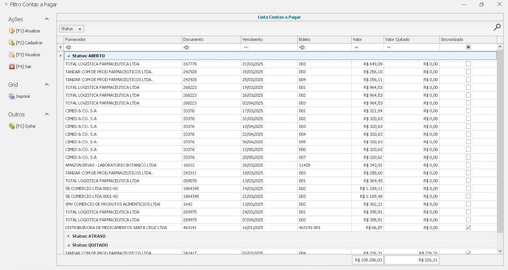508x270 pixels.
Task: Check Sincronizado for document 269078 row
Action: pos(468,181)
